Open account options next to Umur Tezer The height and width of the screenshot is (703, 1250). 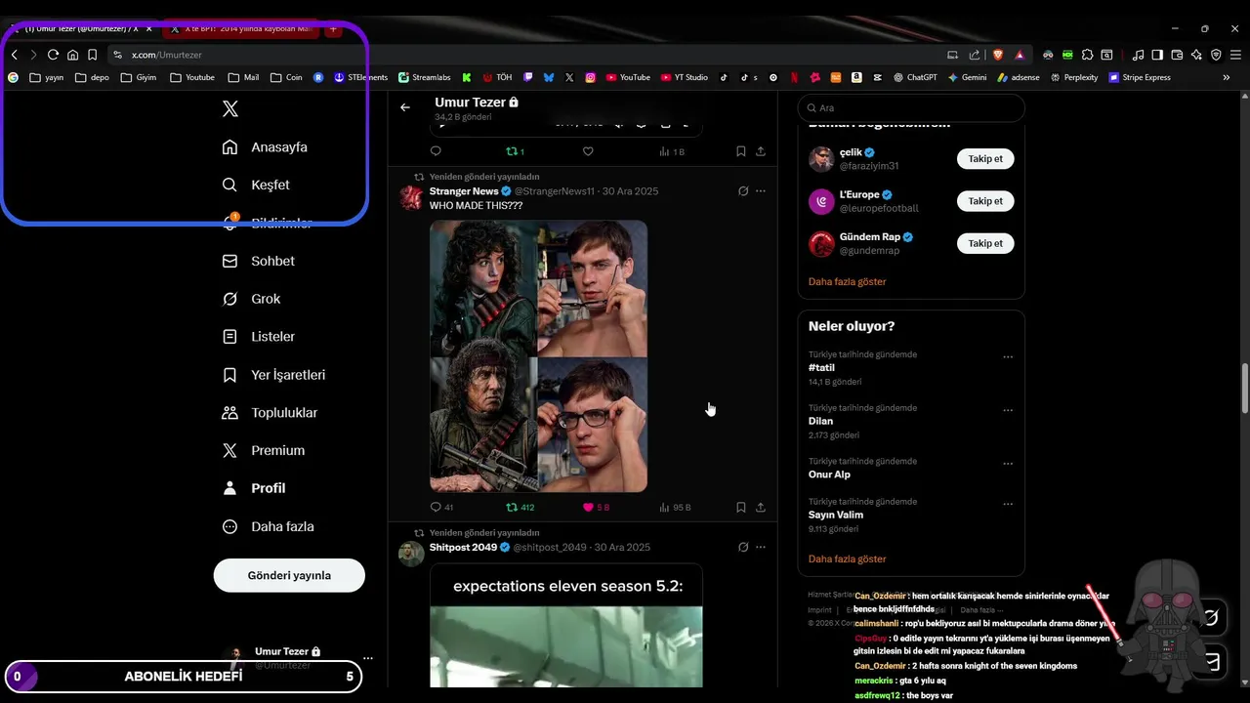367,658
